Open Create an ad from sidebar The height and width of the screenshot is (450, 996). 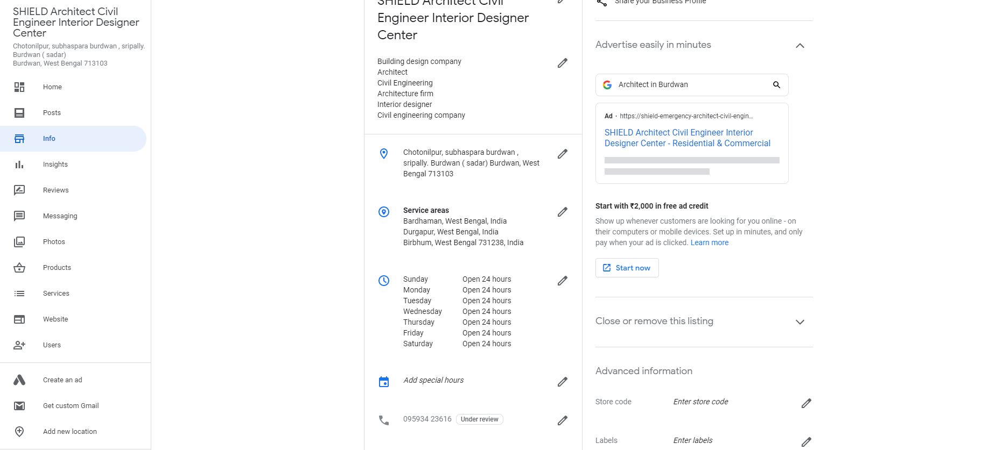coord(62,380)
